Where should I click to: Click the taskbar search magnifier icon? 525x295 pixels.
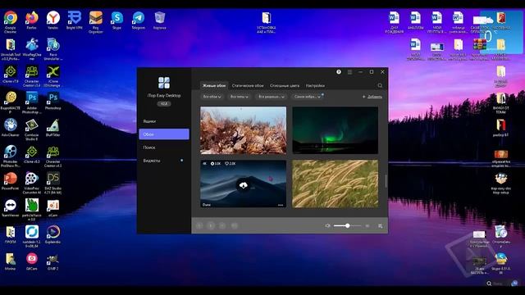tap(489, 284)
